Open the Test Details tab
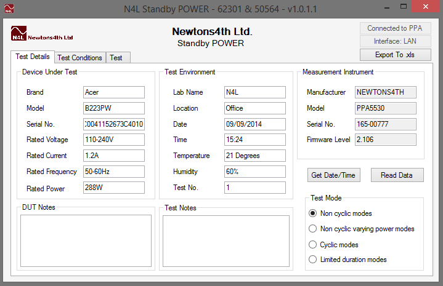Screen dimensions: 443x286 [x=33, y=57]
